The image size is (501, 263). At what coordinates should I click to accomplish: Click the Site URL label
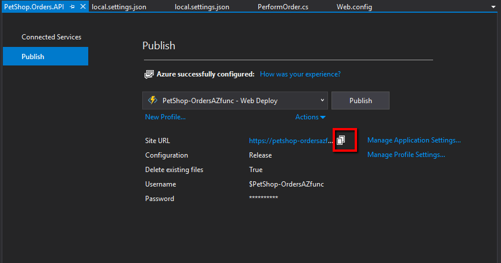pyautogui.click(x=157, y=141)
